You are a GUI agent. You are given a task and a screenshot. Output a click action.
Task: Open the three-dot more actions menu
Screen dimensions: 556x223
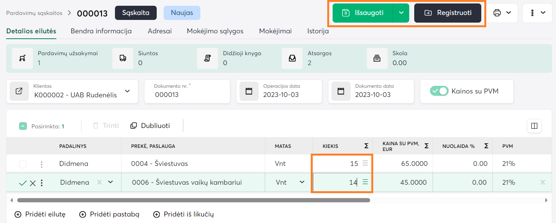point(533,13)
